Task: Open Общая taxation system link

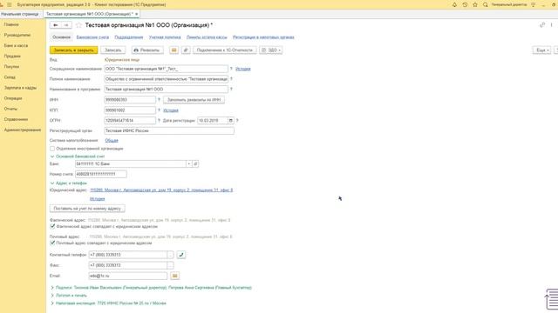Action: coord(112,141)
